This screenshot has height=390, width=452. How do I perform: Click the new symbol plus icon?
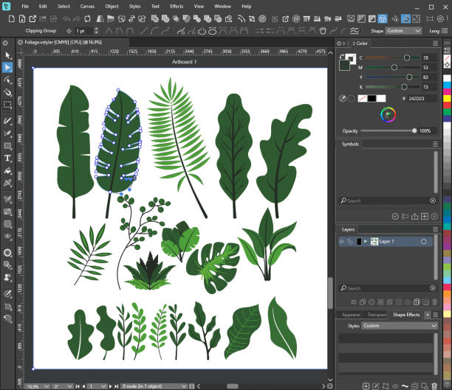click(x=425, y=217)
